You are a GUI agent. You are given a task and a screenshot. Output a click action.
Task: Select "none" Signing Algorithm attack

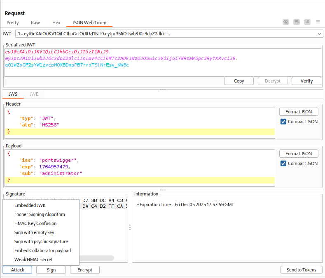click(x=40, y=214)
